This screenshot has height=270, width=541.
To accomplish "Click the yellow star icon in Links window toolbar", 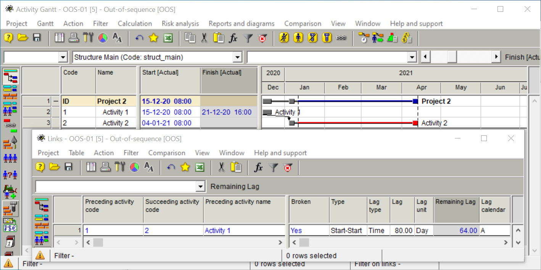I will click(185, 167).
